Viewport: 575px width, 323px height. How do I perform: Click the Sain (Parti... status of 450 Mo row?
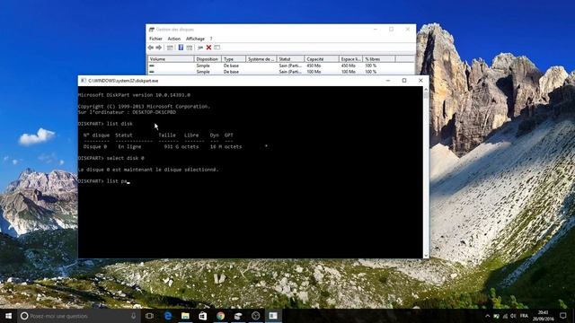coord(290,65)
